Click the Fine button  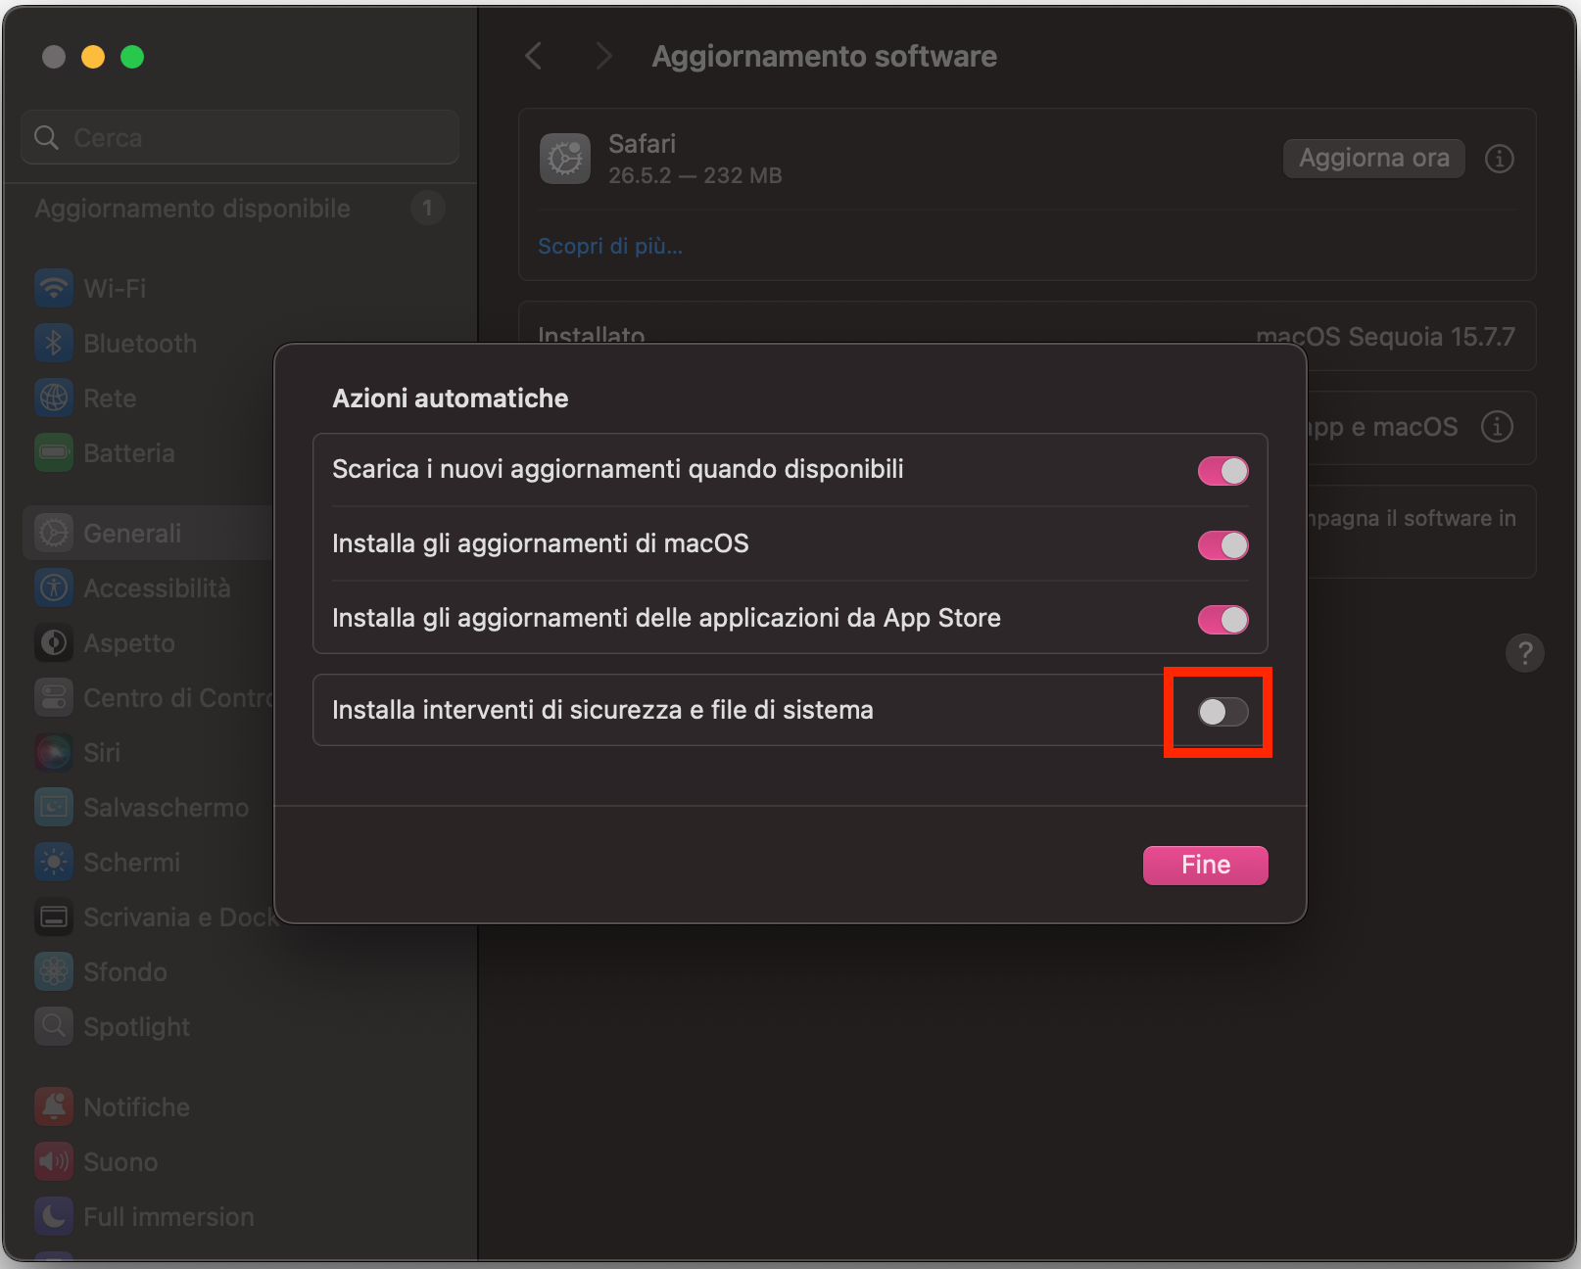pos(1205,866)
